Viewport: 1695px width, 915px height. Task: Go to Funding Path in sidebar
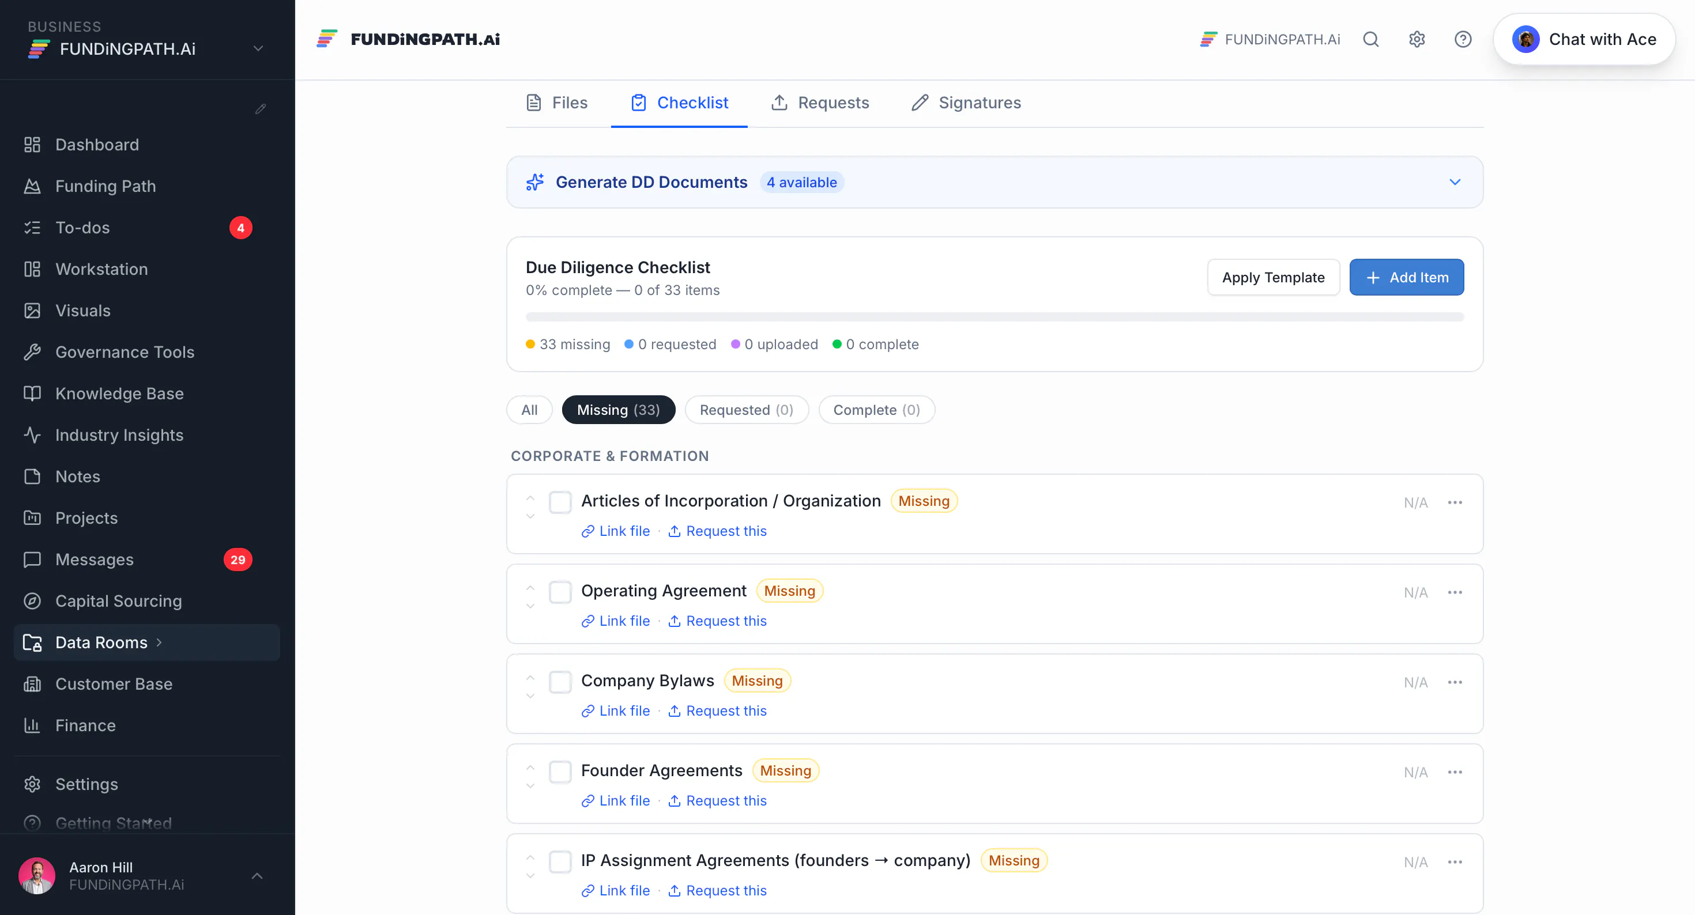coord(148,186)
